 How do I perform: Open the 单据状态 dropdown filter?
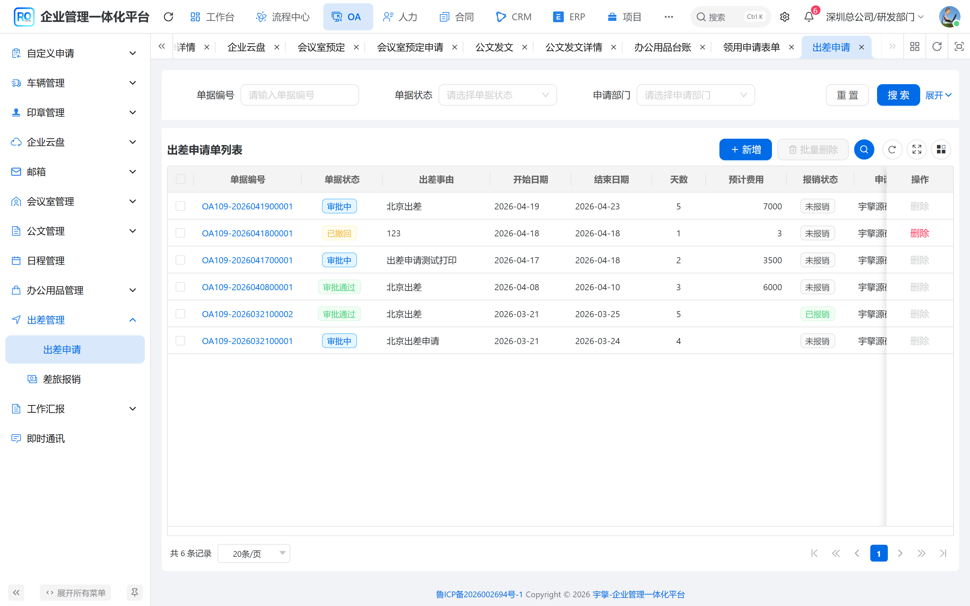(x=497, y=95)
